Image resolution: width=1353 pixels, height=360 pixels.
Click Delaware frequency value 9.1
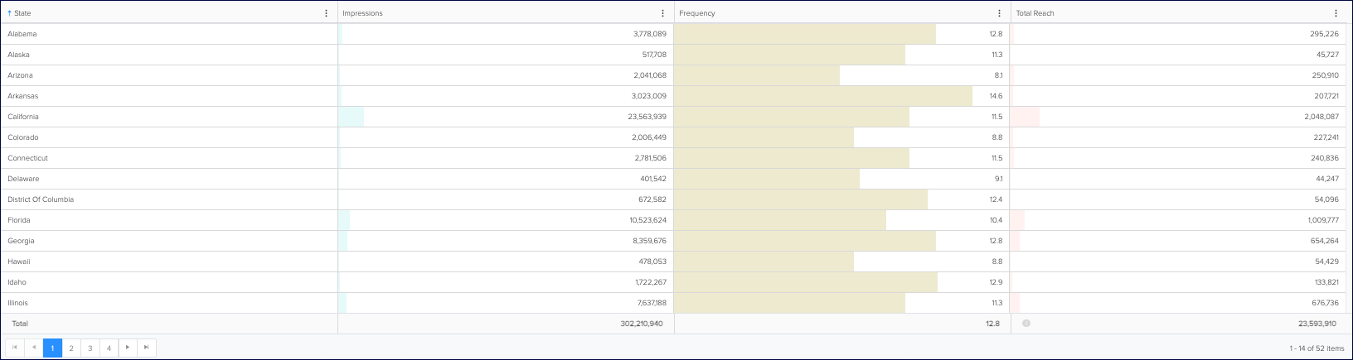pos(998,179)
